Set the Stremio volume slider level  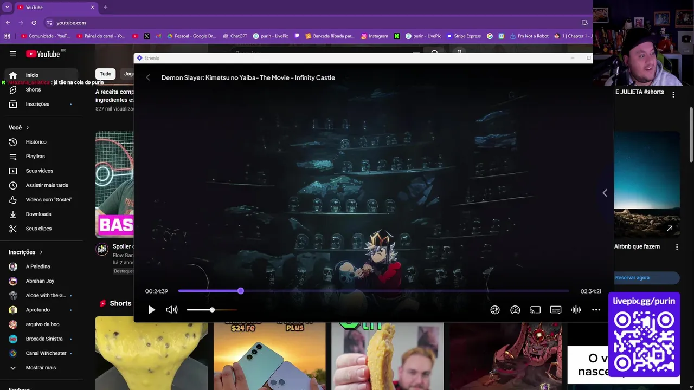[212, 310]
